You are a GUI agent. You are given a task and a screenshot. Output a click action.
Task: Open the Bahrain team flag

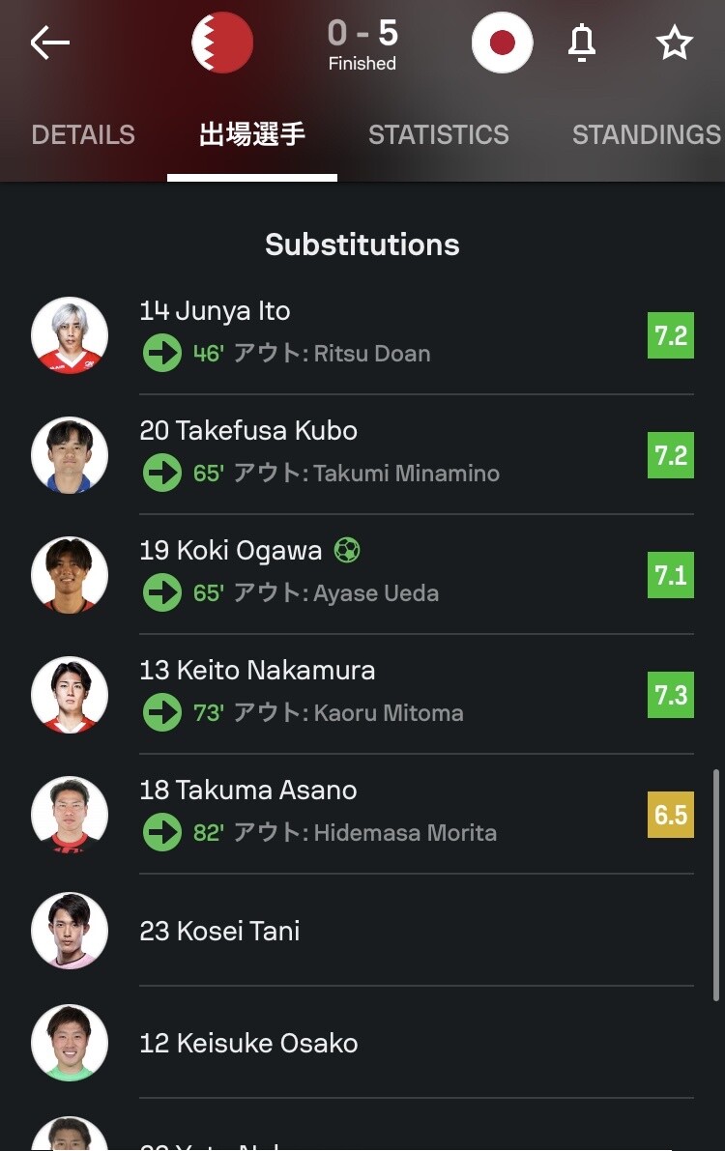(x=222, y=43)
